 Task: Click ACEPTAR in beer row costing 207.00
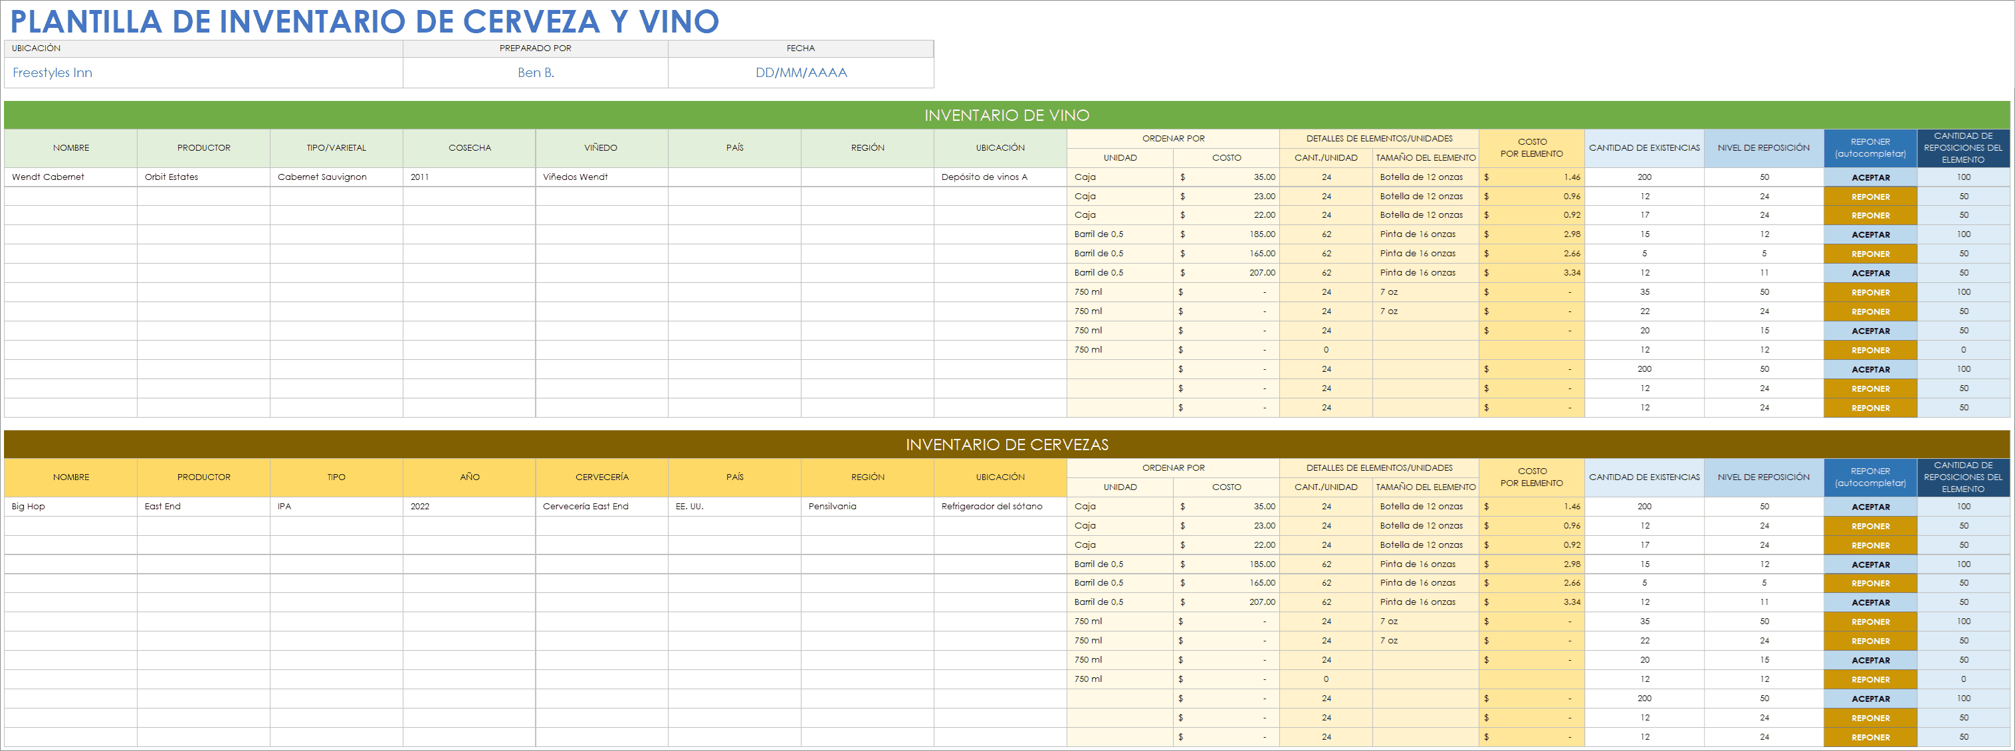(x=1870, y=602)
